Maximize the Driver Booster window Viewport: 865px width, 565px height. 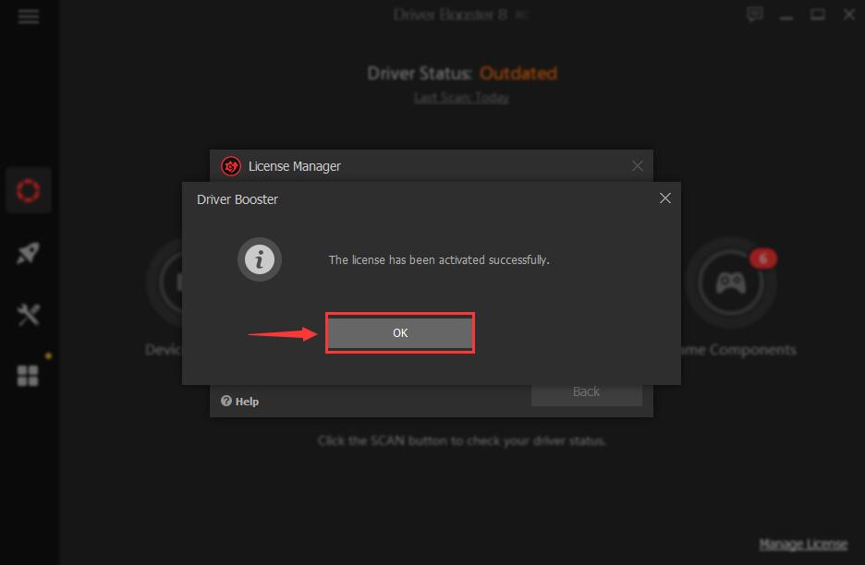[818, 15]
